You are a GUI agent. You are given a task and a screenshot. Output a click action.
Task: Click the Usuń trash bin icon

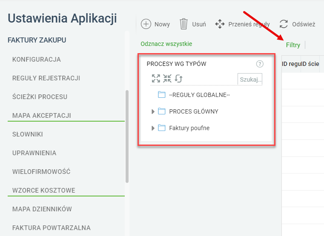pyautogui.click(x=184, y=24)
